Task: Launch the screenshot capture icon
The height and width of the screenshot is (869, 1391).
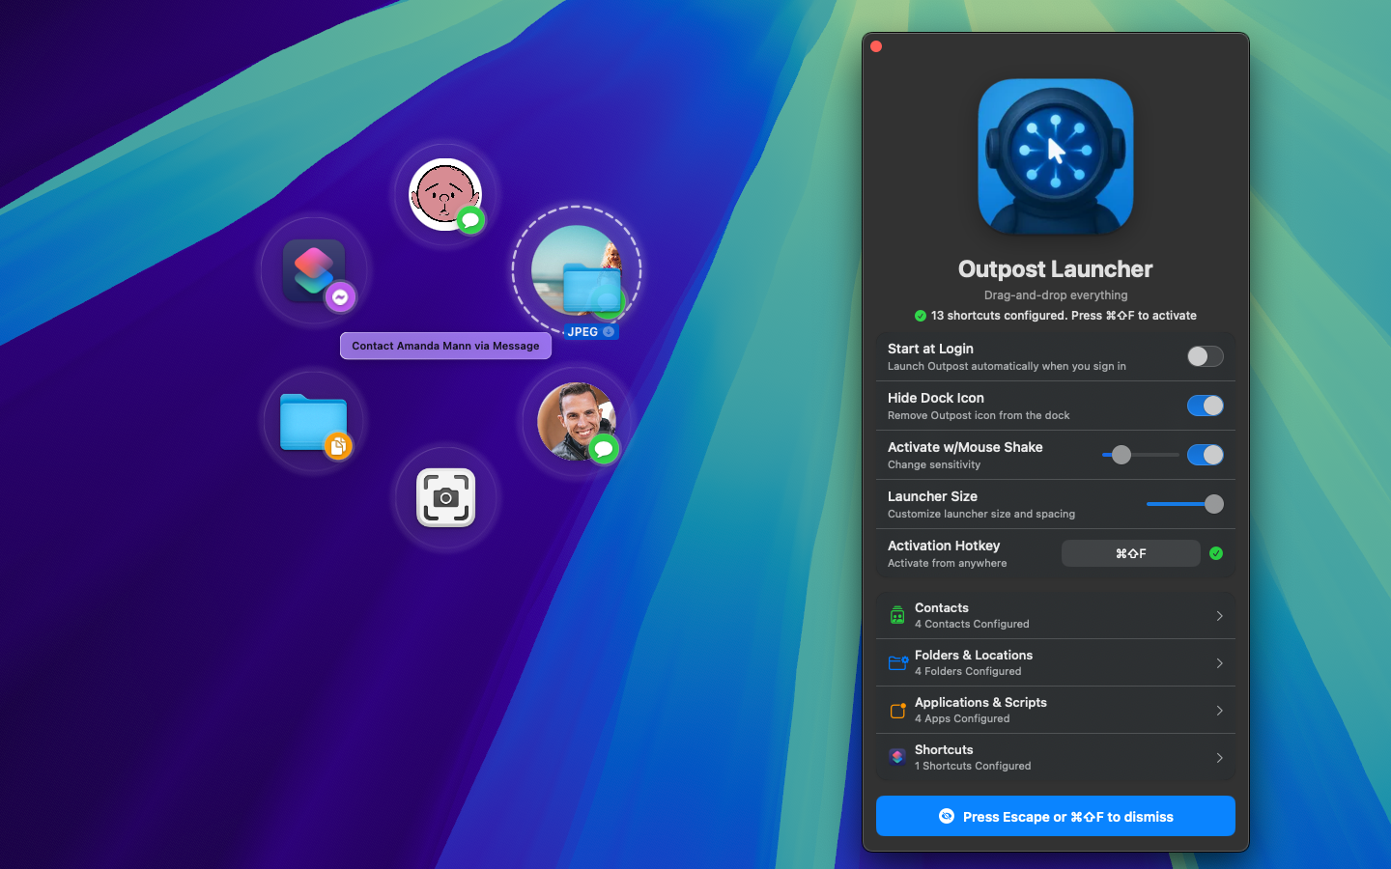Action: pos(445,498)
